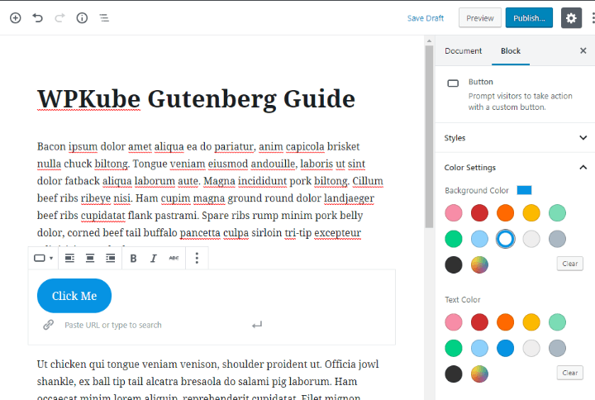Toggle the settings gear sidebar button
595x400 pixels.
571,18
